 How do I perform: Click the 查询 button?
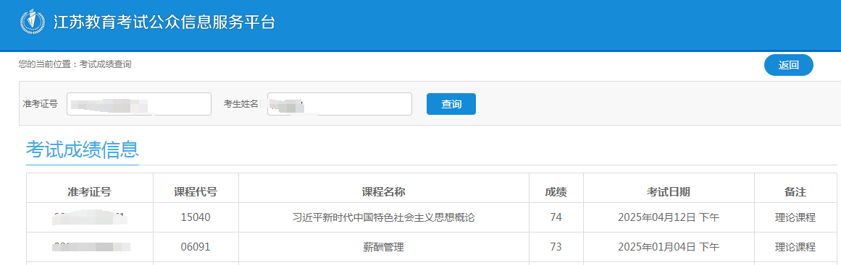pyautogui.click(x=451, y=104)
